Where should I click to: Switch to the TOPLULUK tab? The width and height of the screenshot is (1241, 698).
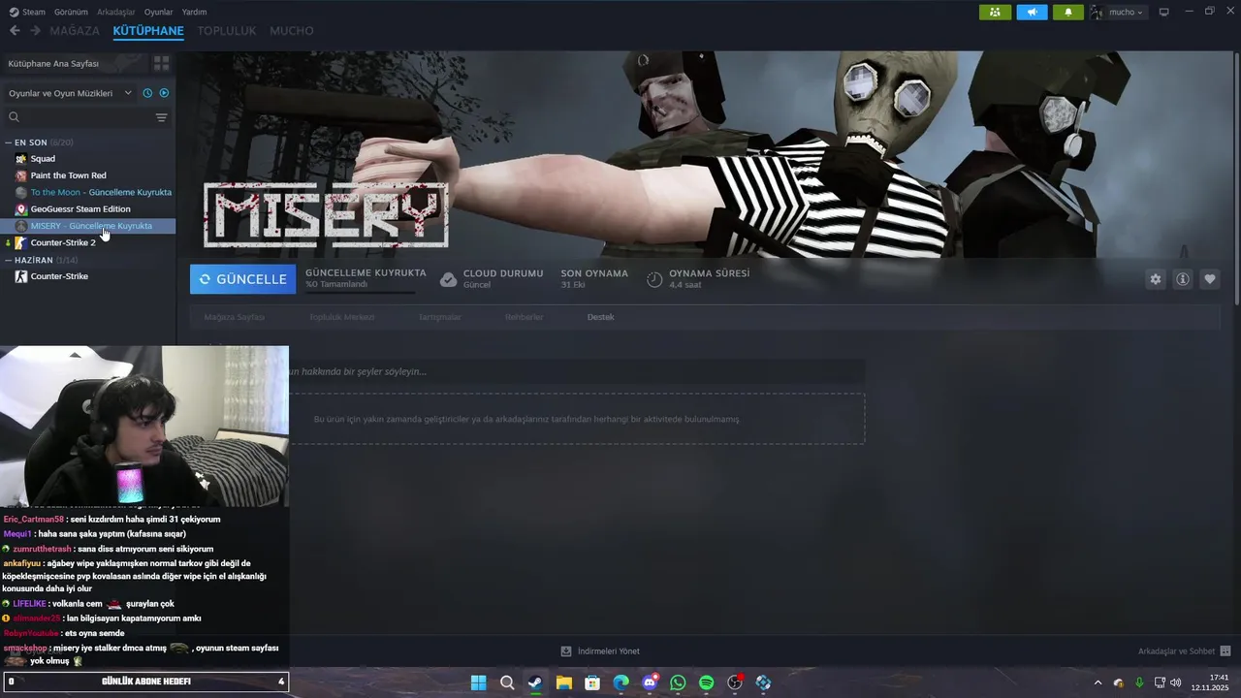227,31
